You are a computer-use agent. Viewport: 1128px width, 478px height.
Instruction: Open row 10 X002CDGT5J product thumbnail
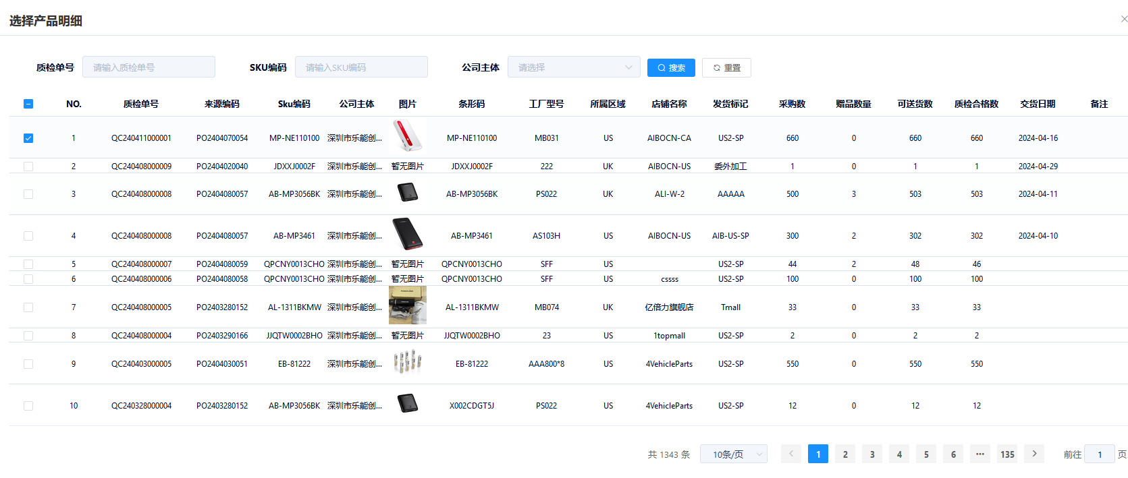[x=408, y=405]
